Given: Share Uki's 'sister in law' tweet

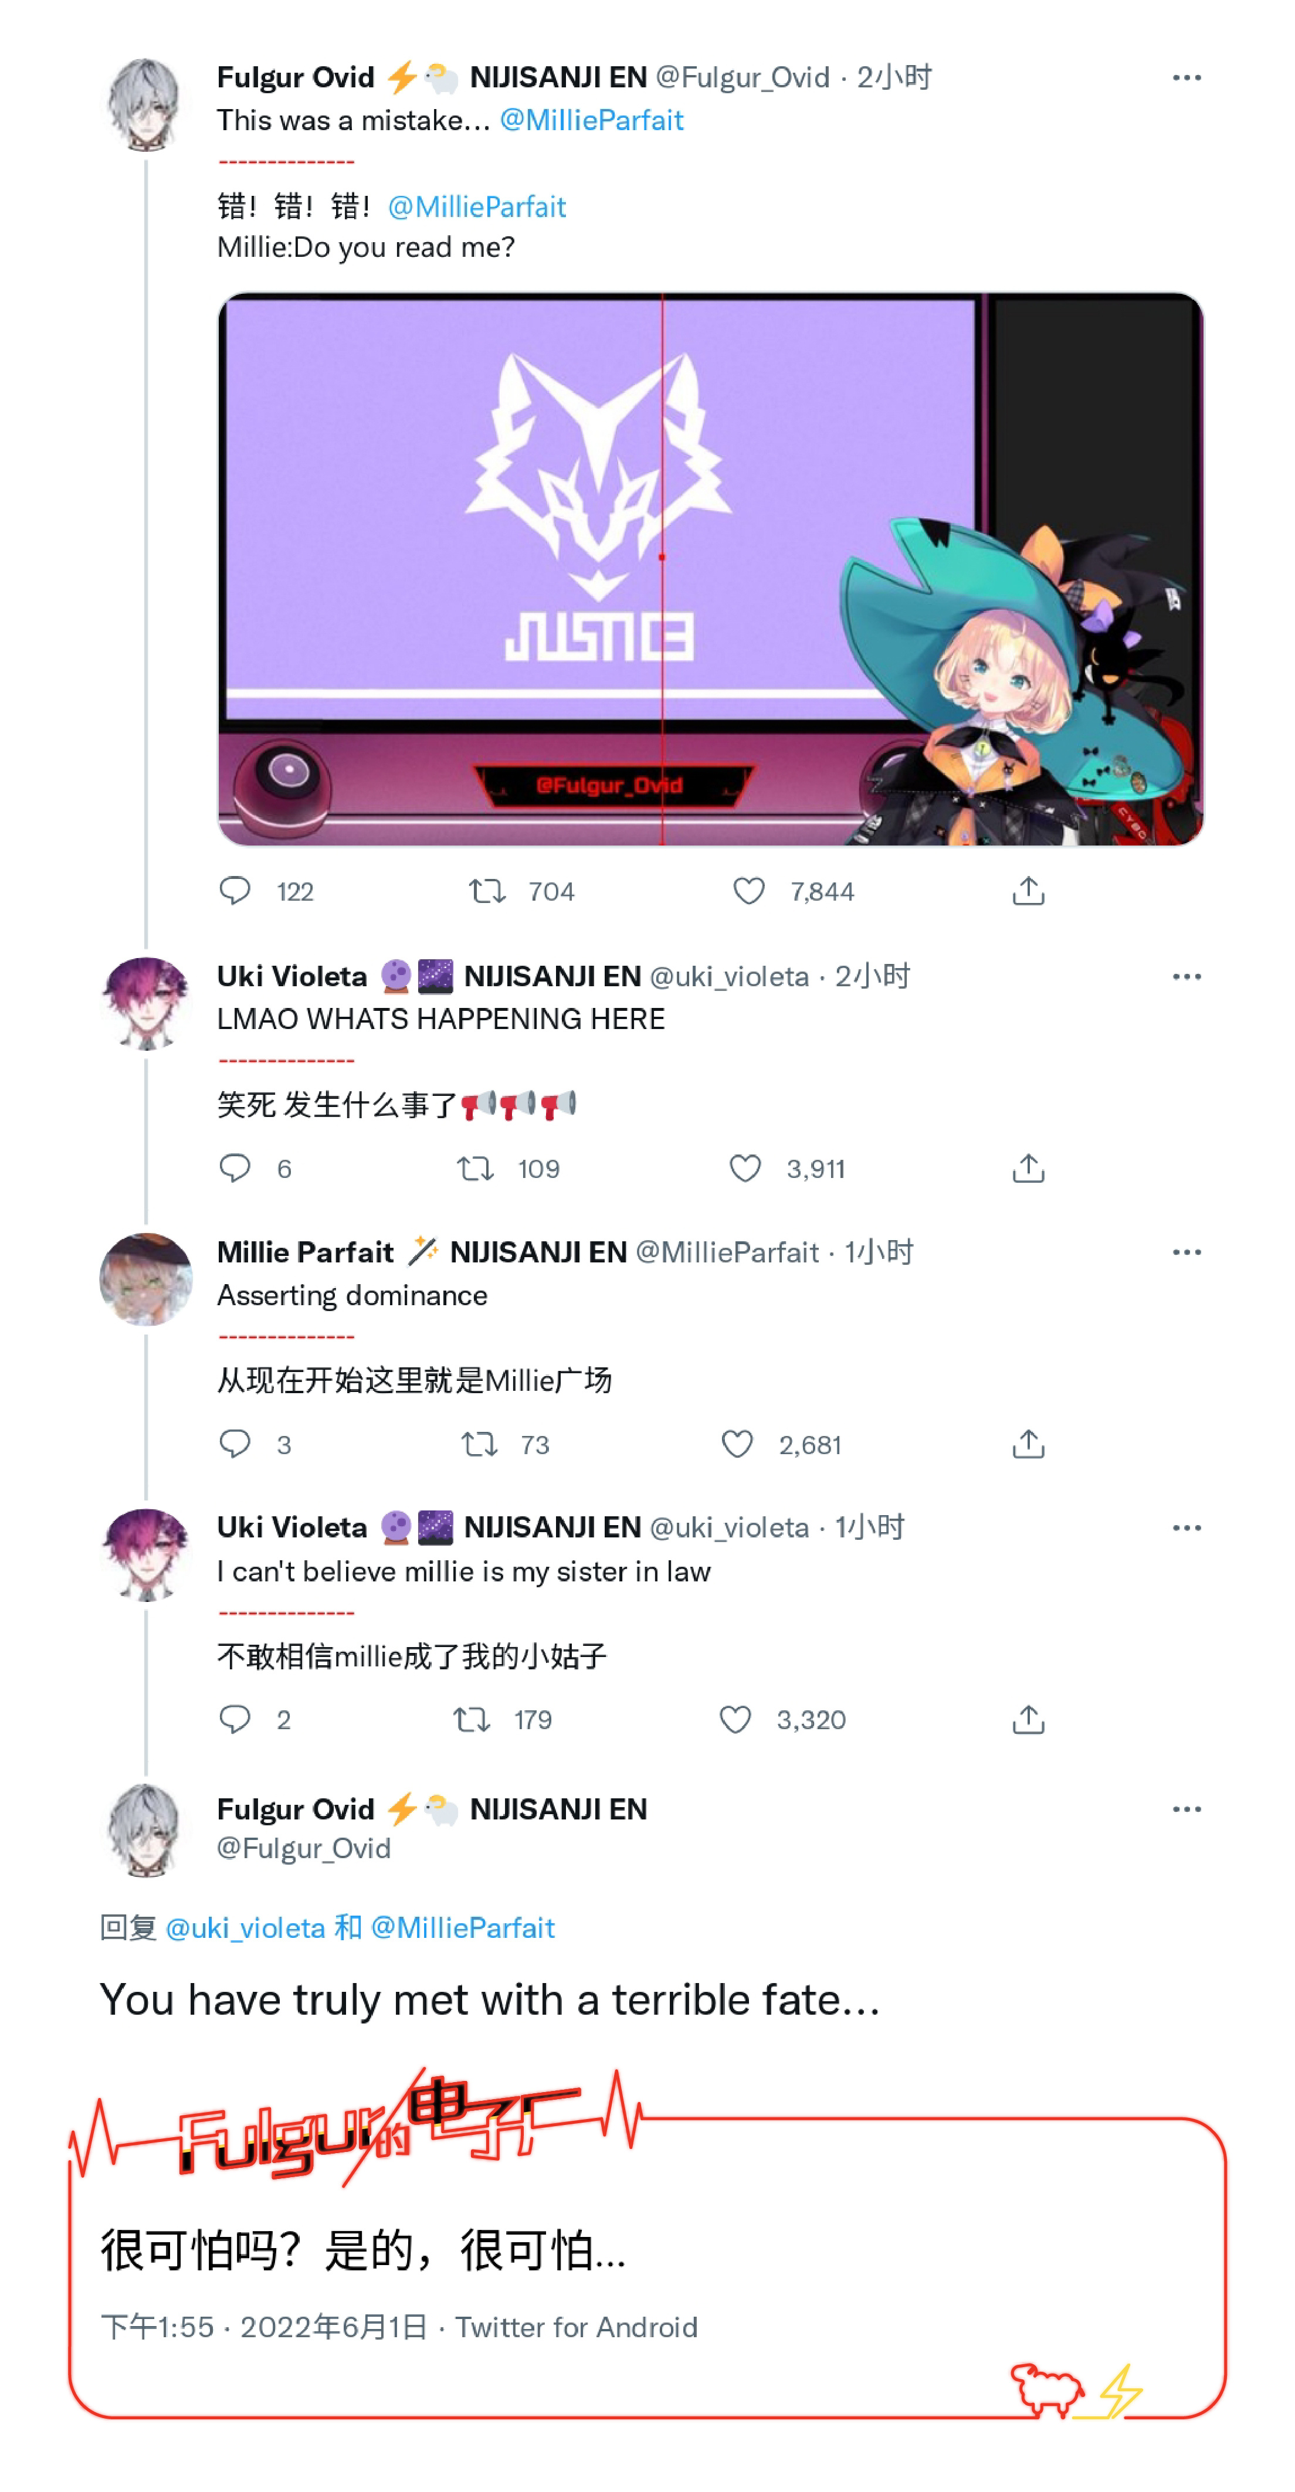Looking at the screenshot, I should [x=1028, y=1719].
